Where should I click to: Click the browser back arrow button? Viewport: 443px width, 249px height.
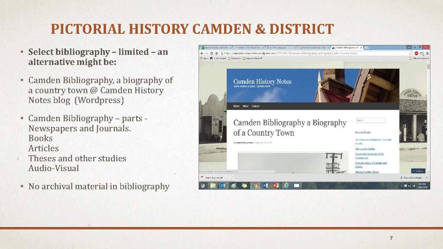pos(202,53)
